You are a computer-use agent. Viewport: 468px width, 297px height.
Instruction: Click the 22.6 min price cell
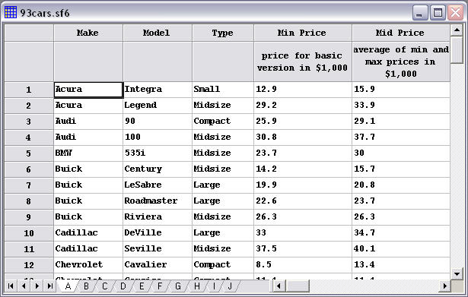click(303, 201)
